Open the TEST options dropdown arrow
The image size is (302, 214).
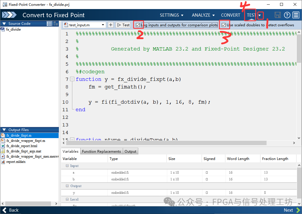click(260, 15)
